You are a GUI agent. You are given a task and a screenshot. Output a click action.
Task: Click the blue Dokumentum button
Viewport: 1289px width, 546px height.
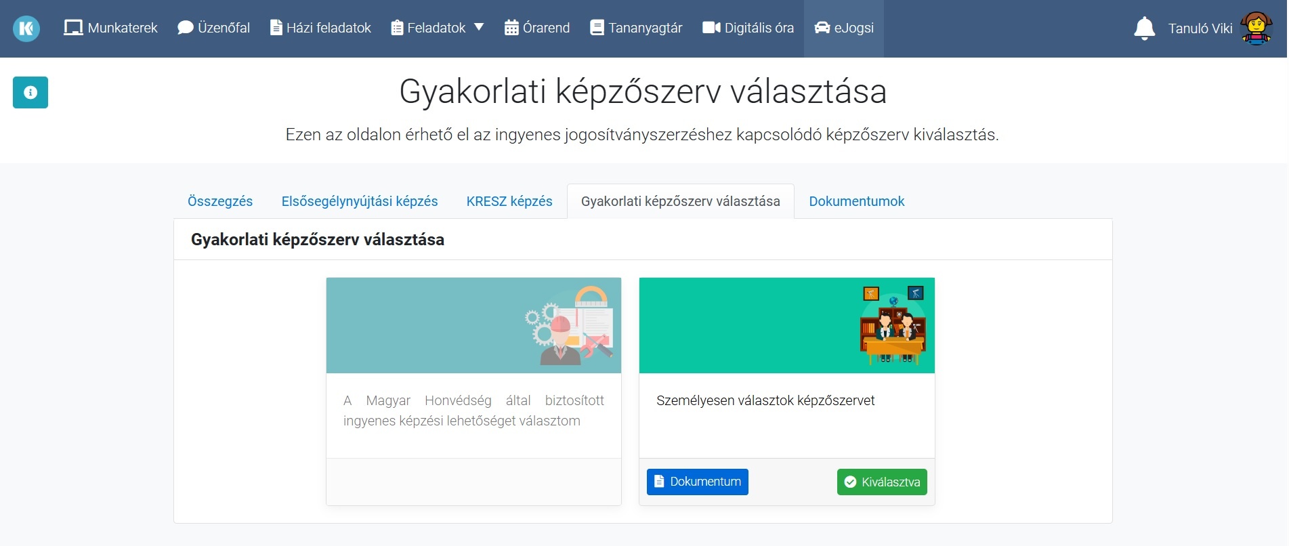coord(698,482)
